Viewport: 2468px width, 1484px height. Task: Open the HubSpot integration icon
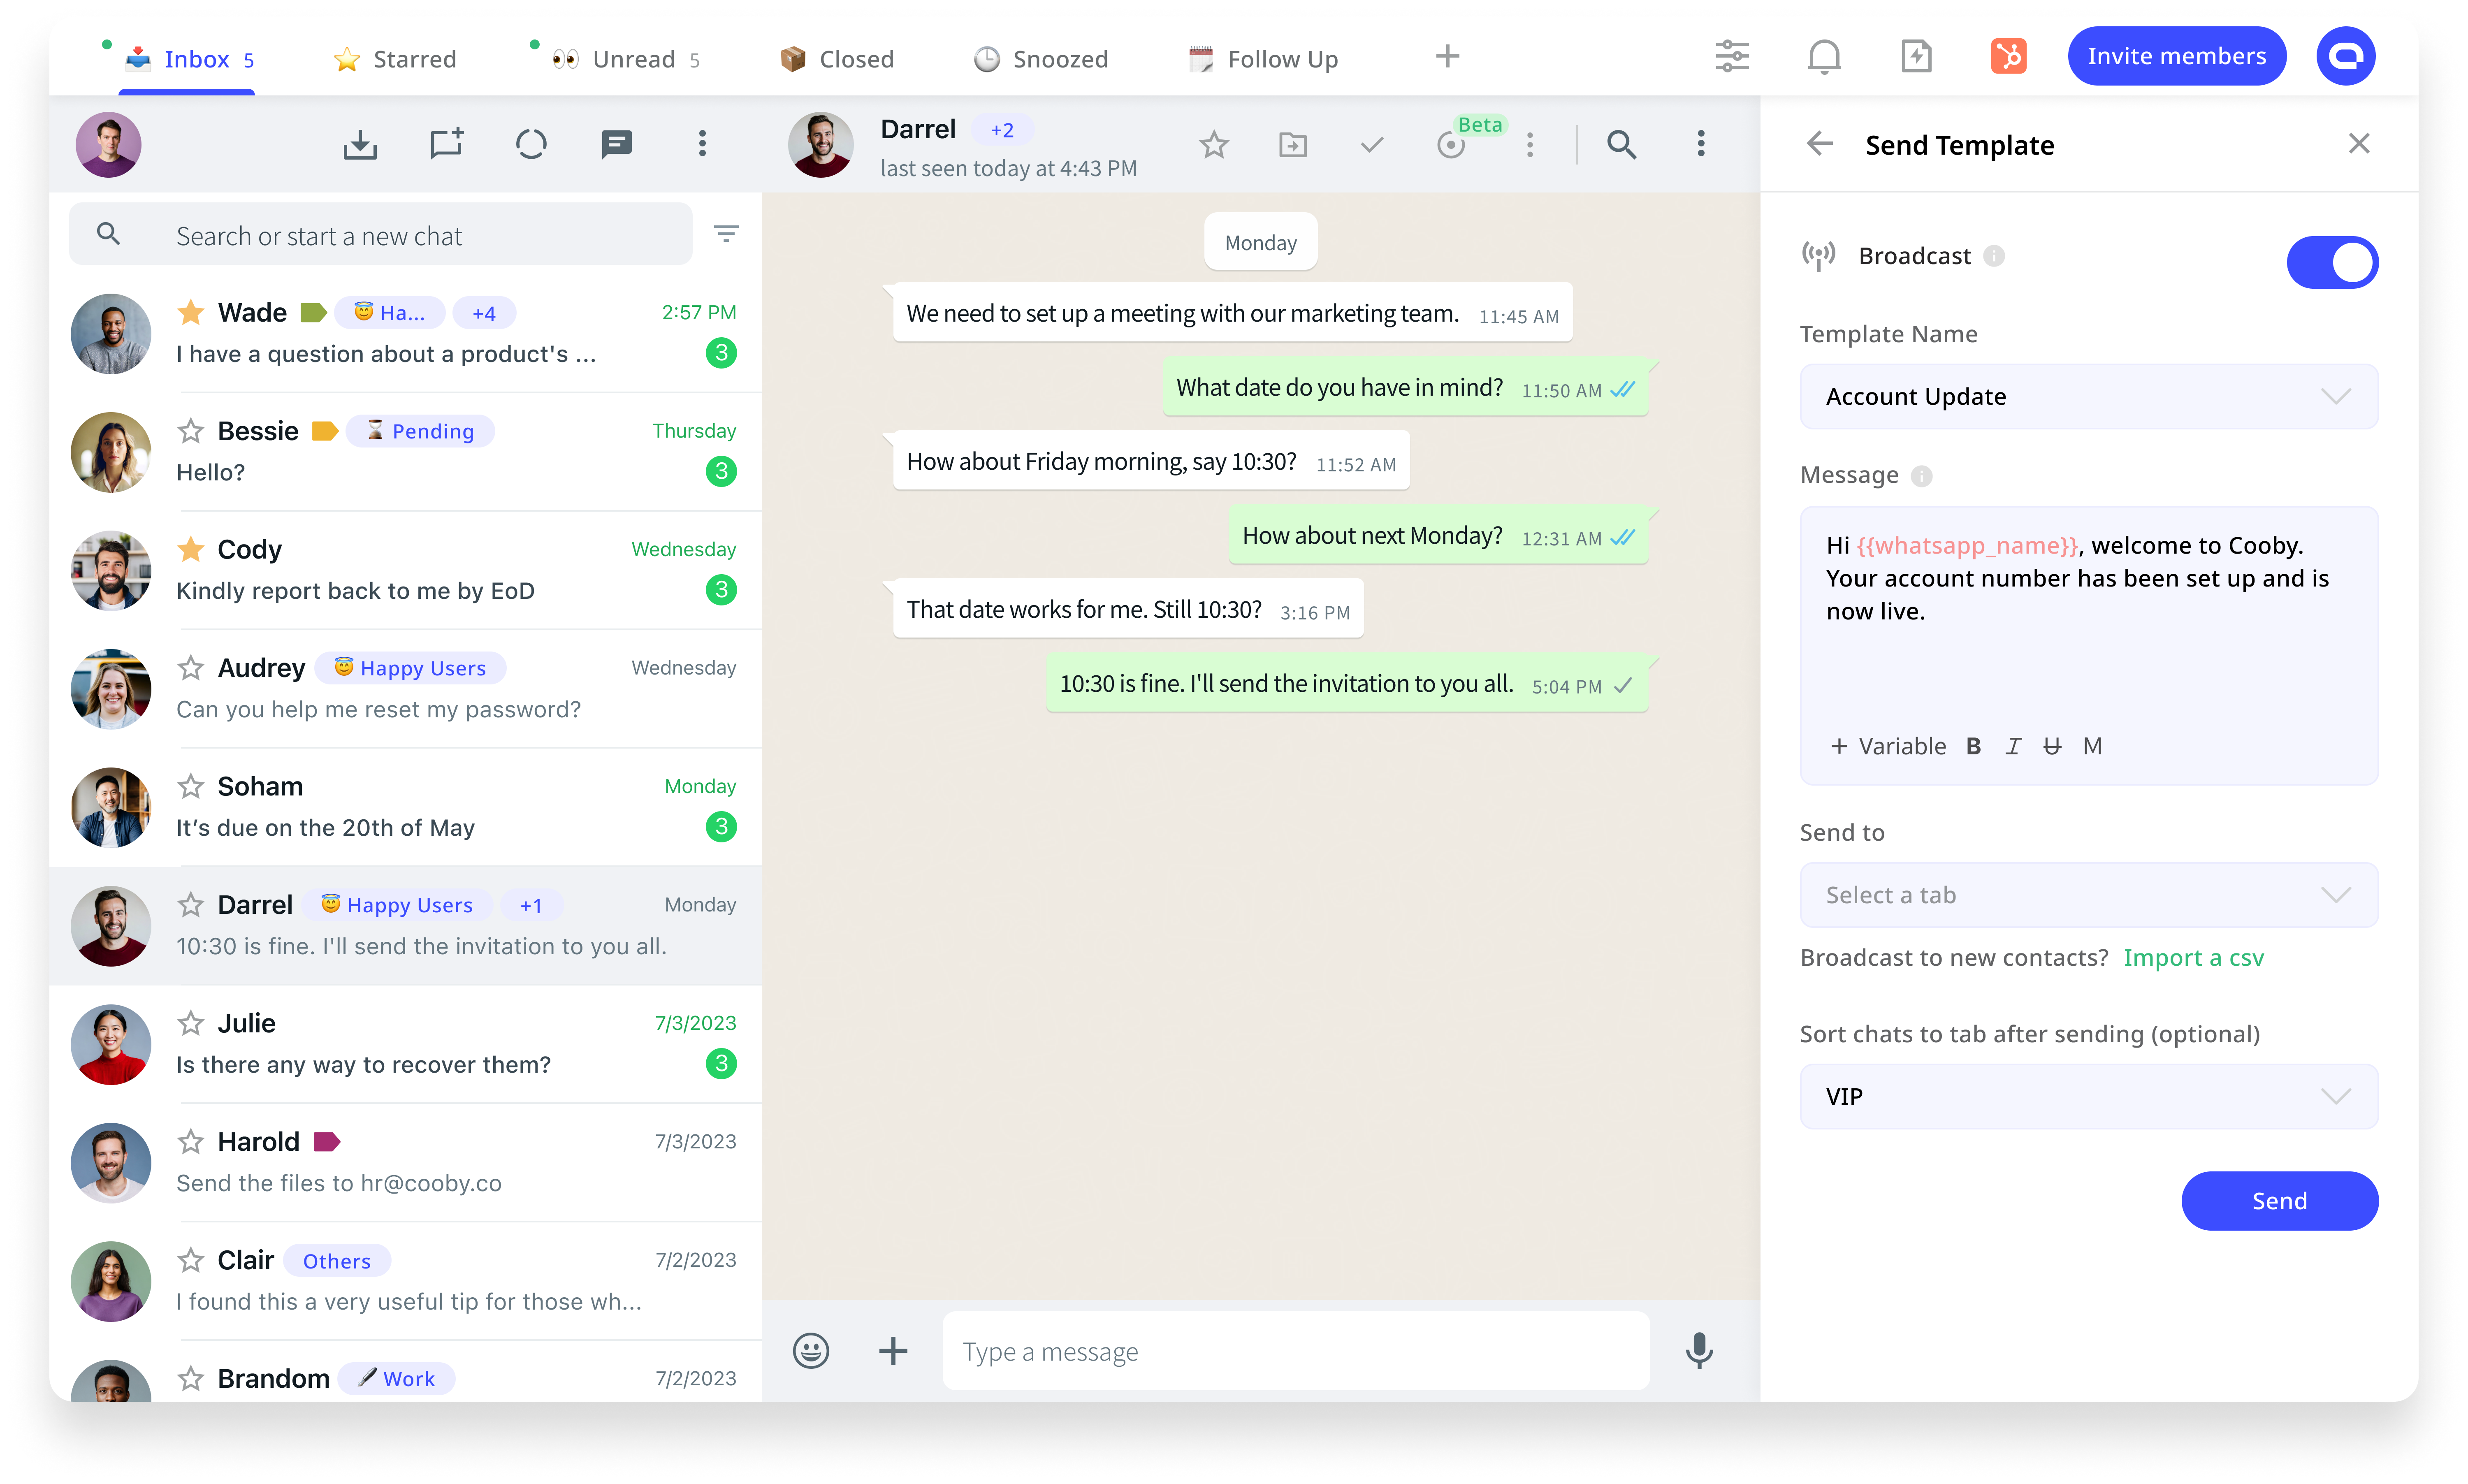[x=2008, y=56]
